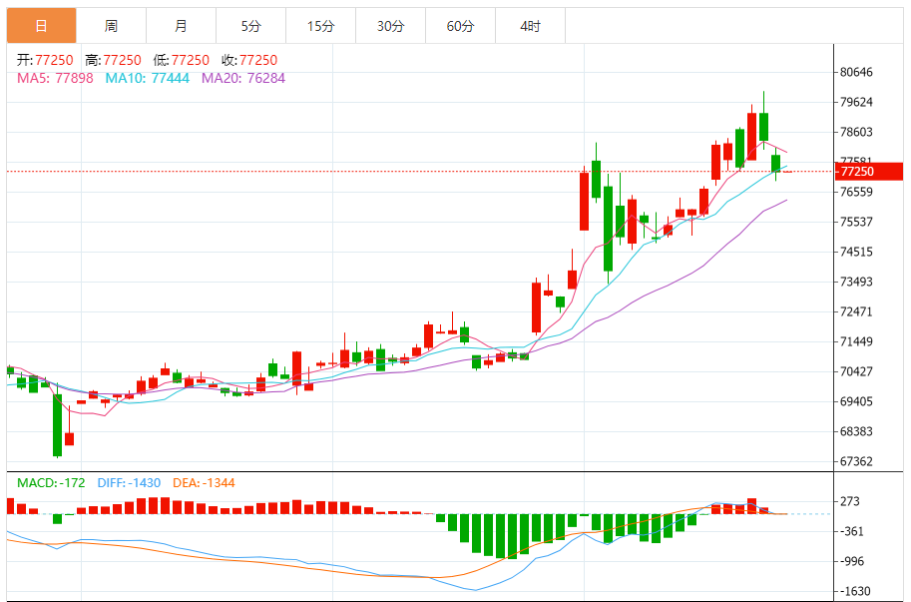Viewport: 911px width, 602px height.
Task: Select the 30分 timeframe tab
Action: click(x=390, y=26)
